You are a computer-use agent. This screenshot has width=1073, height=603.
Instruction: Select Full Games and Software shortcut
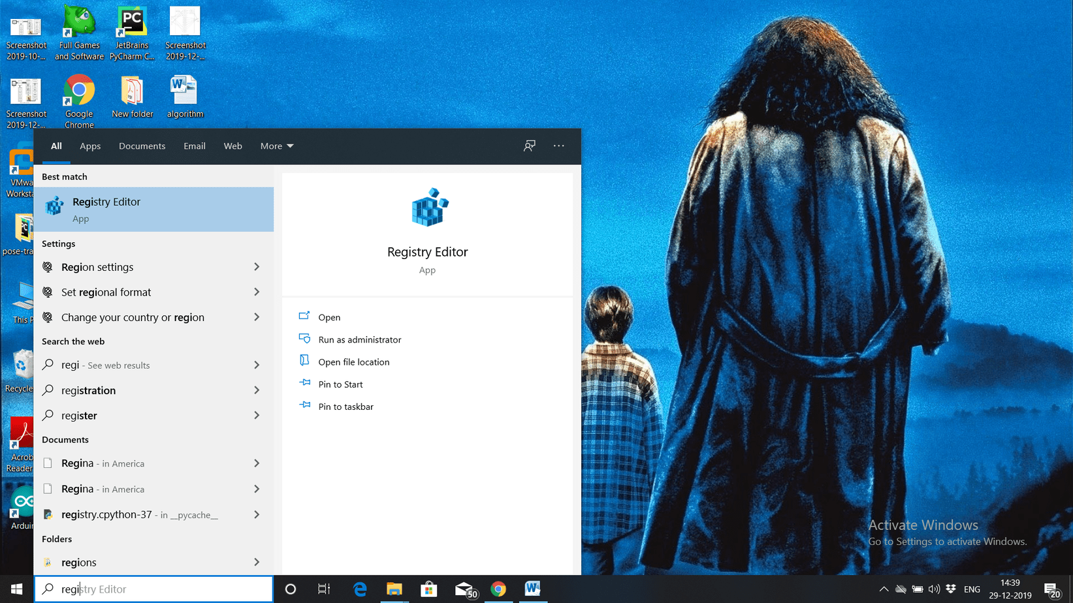pos(79,33)
